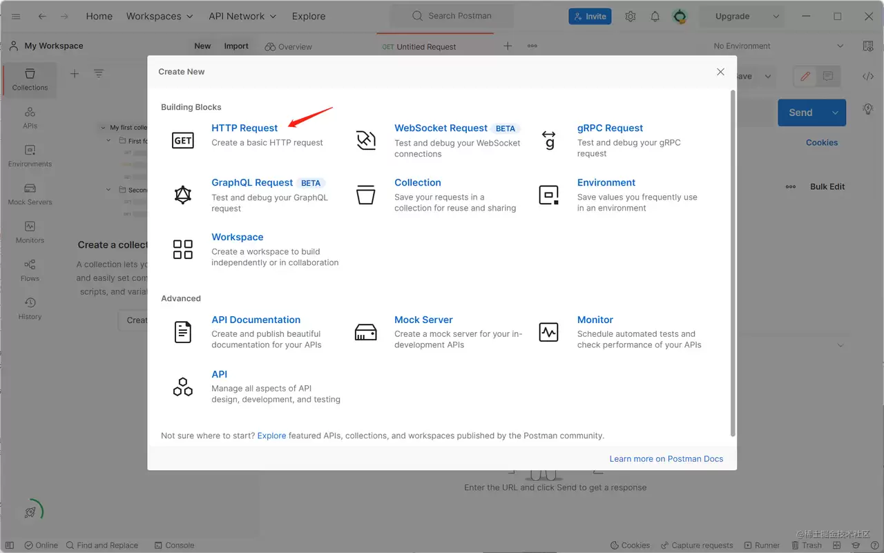Click the gRPC Request icon
Image resolution: width=884 pixels, height=553 pixels.
tap(548, 140)
